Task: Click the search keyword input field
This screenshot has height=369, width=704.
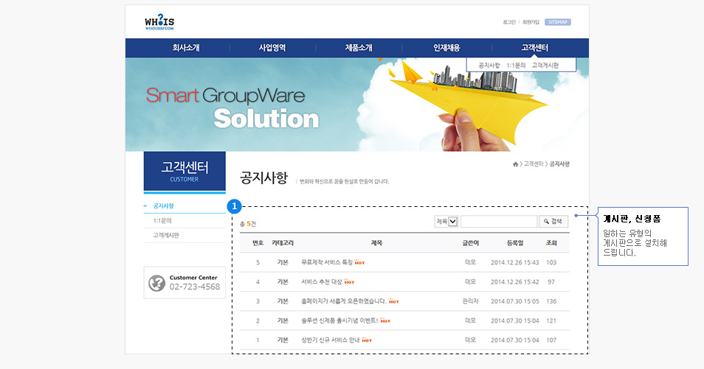Action: click(499, 221)
